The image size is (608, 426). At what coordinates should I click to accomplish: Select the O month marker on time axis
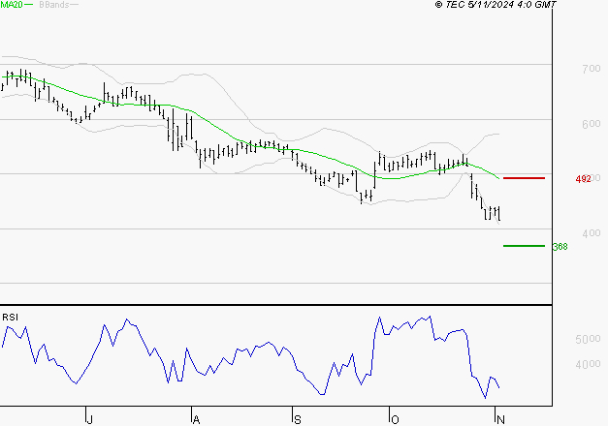point(394,418)
